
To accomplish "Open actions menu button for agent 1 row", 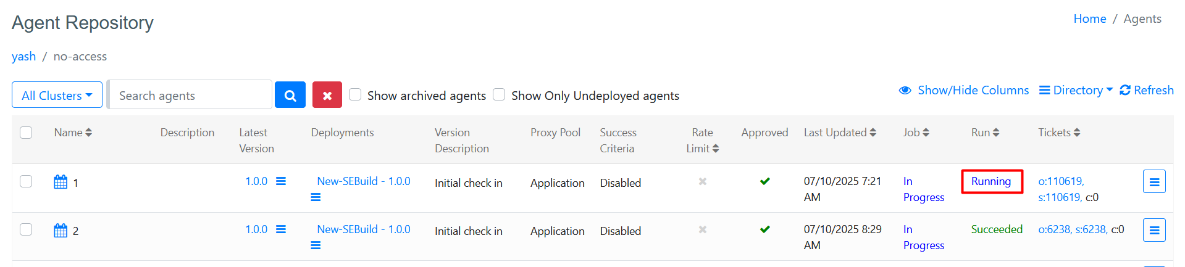I will pos(1154,182).
